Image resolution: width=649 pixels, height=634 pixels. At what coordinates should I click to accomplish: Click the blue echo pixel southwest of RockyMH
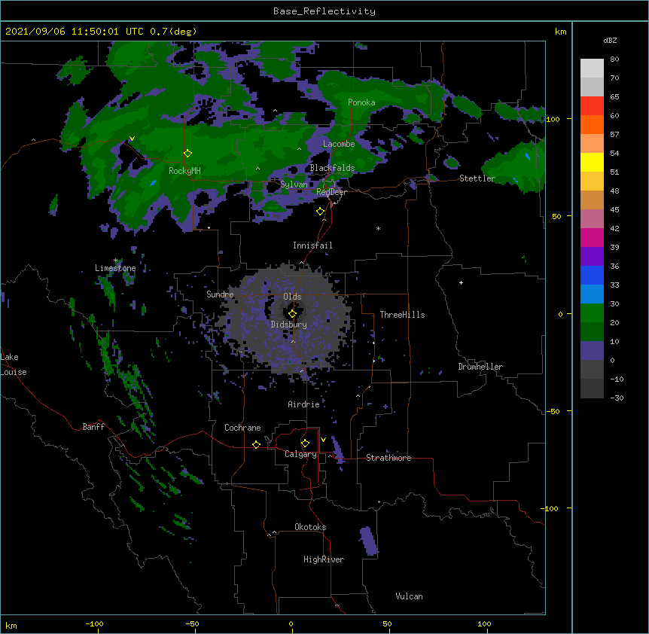tap(153, 182)
